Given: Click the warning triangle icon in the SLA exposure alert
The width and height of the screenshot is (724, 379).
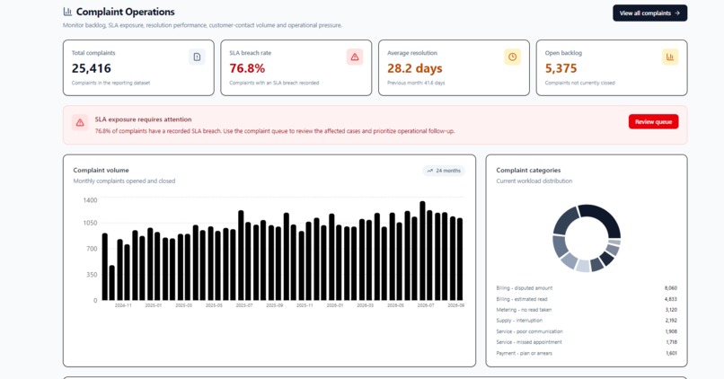Looking at the screenshot, I should tap(80, 123).
